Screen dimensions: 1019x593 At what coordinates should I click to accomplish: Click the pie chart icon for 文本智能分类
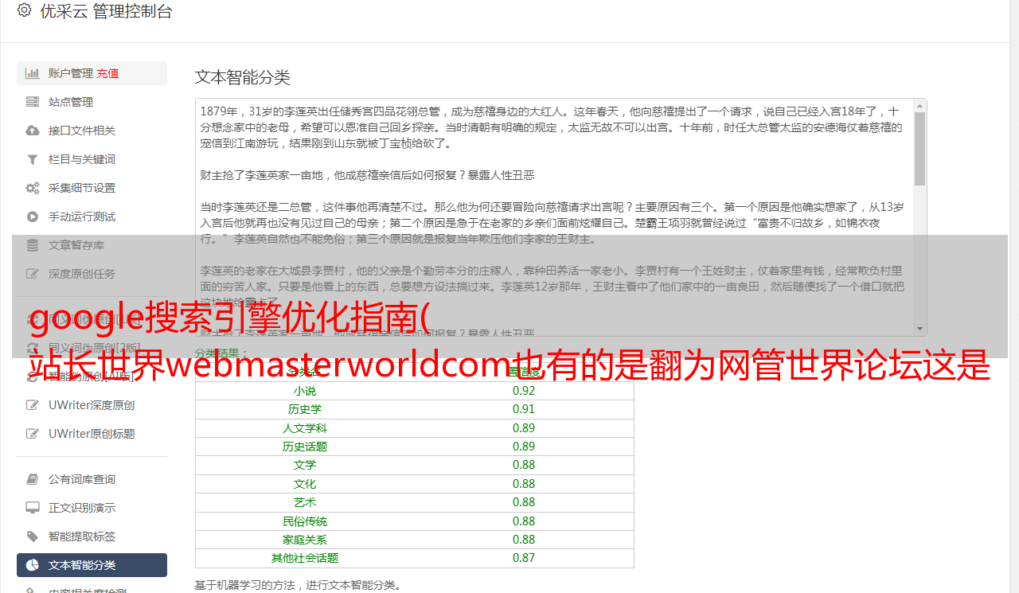coord(33,565)
